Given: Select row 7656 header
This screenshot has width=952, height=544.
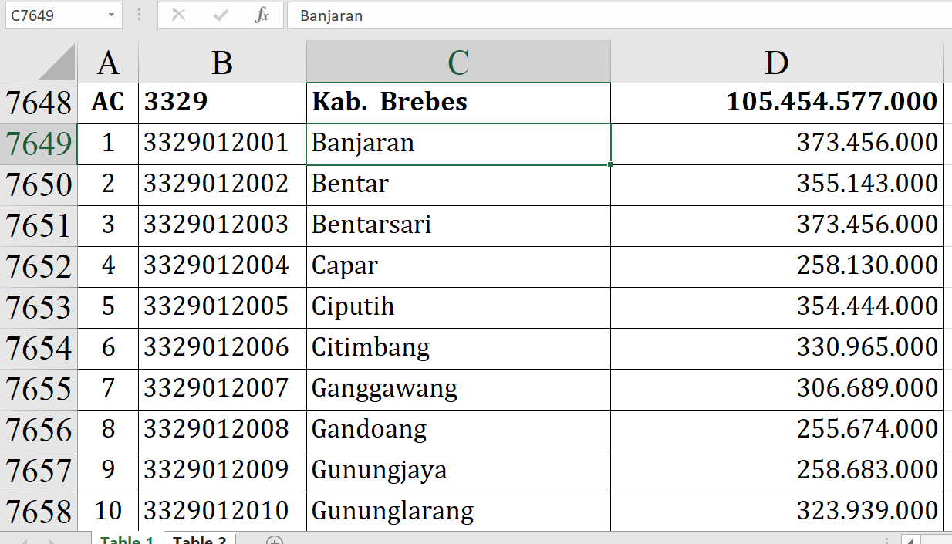Looking at the screenshot, I should 39,430.
